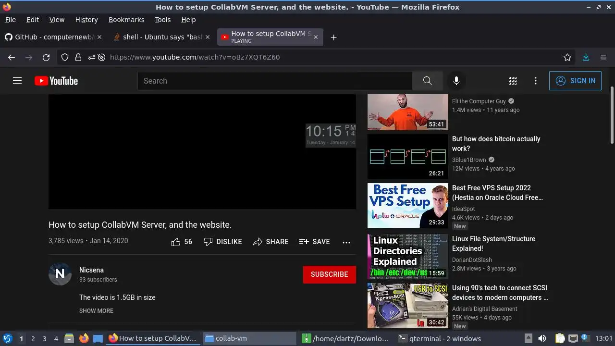Click the DISLIKE thumbs down button

click(x=222, y=242)
